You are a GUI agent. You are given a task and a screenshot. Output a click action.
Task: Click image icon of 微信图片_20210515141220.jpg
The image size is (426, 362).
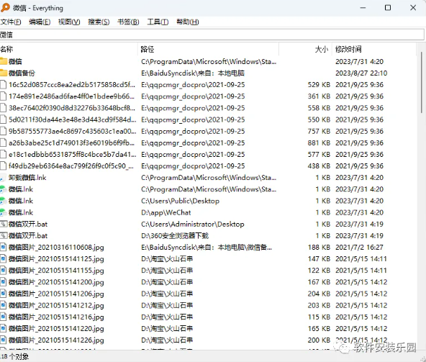[4, 329]
